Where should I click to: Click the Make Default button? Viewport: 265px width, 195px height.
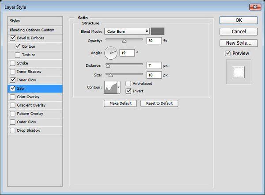[120, 103]
